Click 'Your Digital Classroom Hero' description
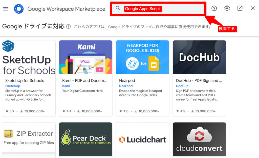The image size is (259, 158). [82, 91]
